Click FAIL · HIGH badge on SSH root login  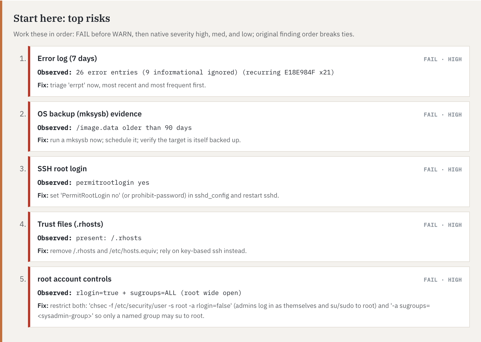pos(442,170)
